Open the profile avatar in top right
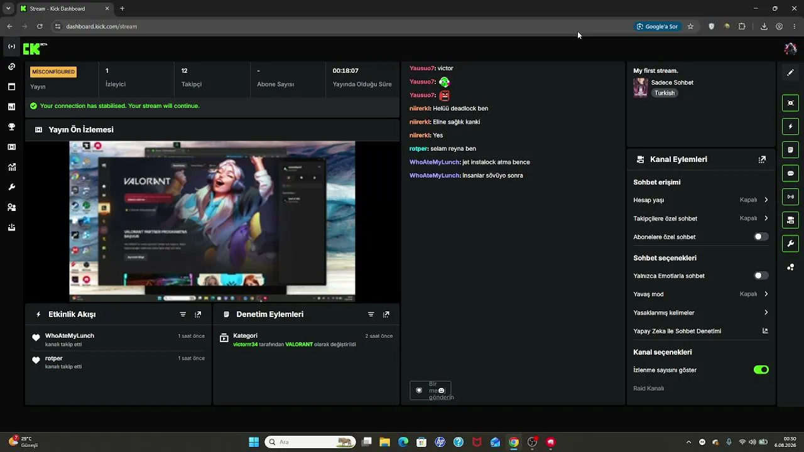Viewport: 804px width, 452px height. [x=790, y=48]
